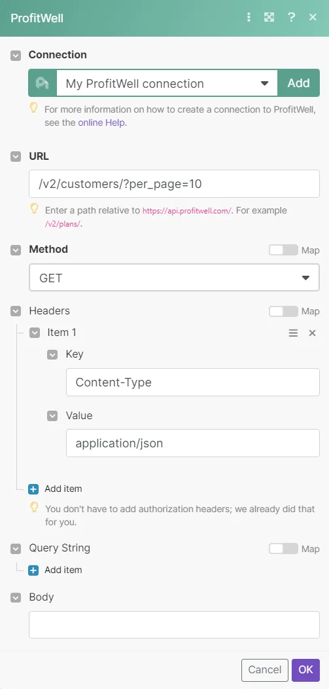329x689 pixels.
Task: Click the reorder handle icon for Item 1
Action: [293, 333]
